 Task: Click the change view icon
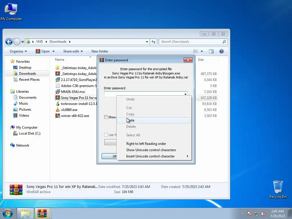click(196, 51)
